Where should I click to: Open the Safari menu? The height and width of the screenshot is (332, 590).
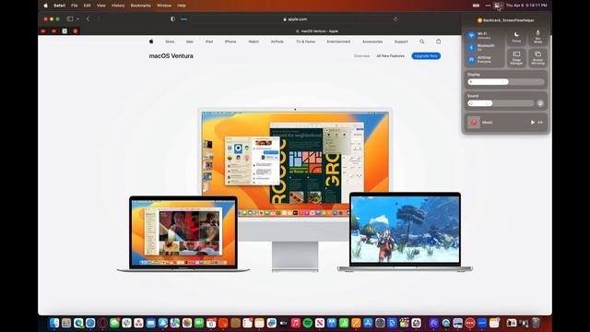pyautogui.click(x=59, y=6)
